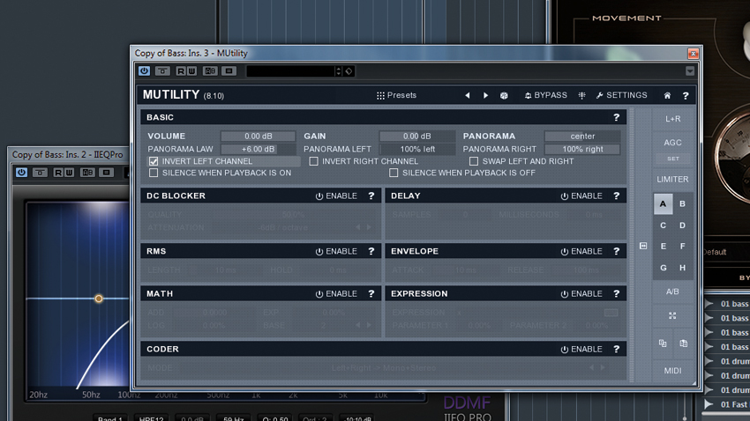
Task: Select preset slot B
Action: click(x=683, y=203)
